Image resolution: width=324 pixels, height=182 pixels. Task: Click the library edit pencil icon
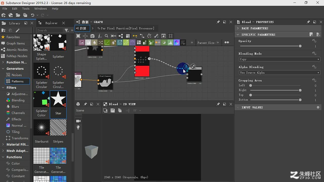(17, 30)
